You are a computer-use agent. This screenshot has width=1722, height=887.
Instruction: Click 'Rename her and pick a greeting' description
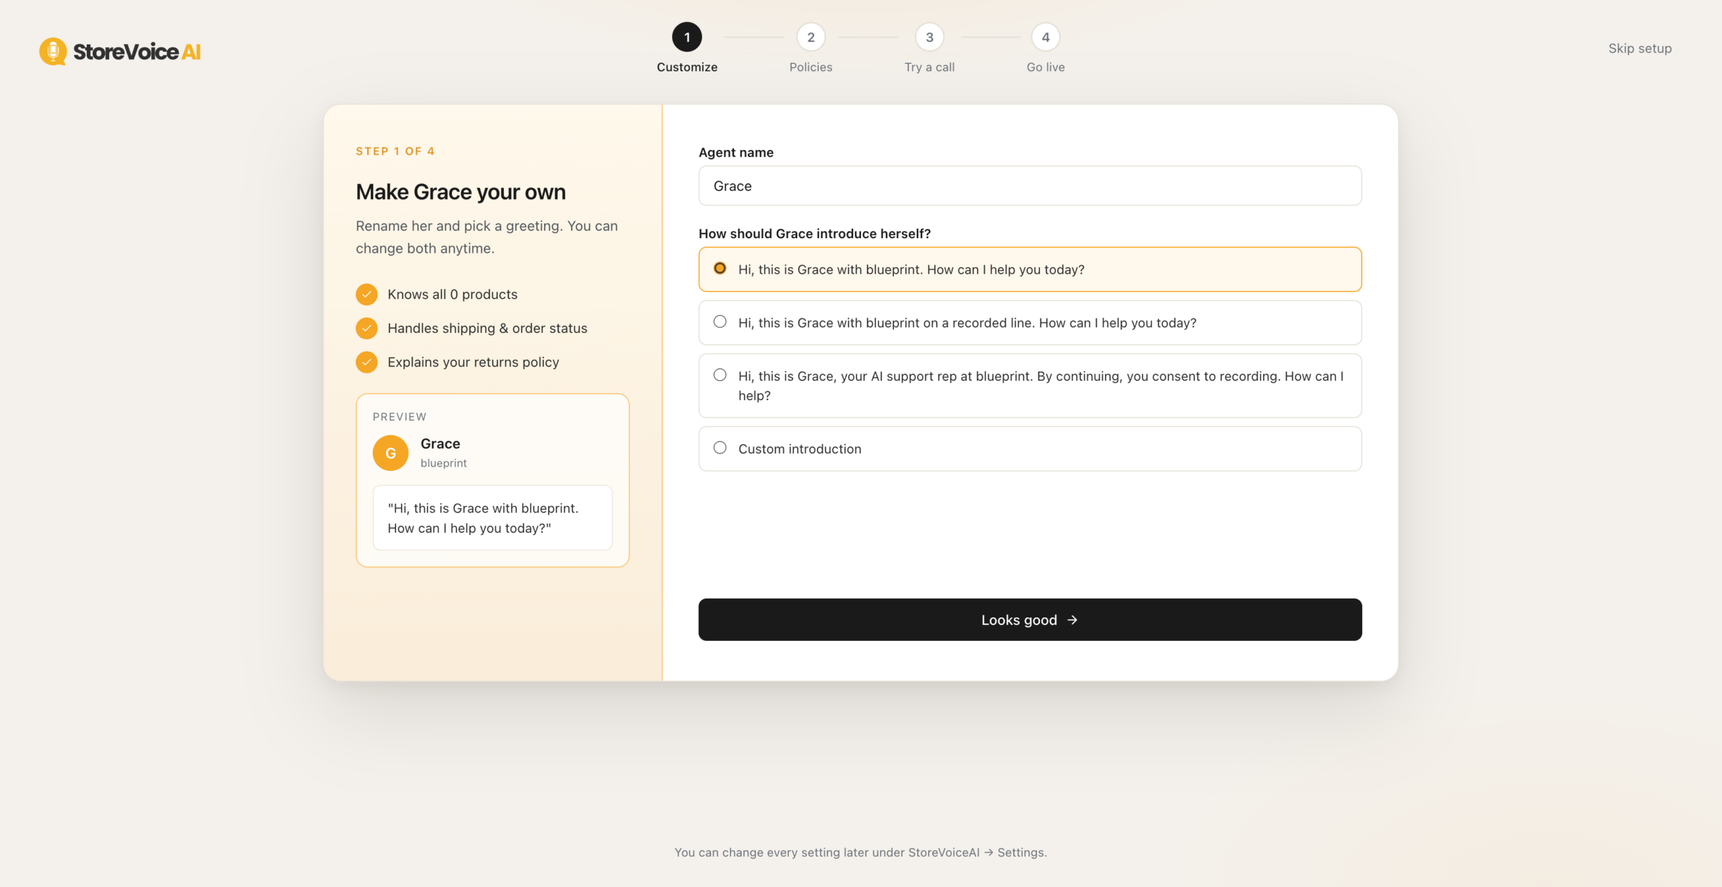click(x=487, y=237)
